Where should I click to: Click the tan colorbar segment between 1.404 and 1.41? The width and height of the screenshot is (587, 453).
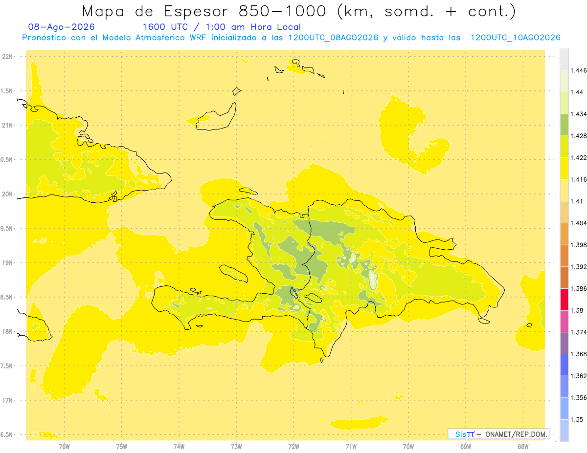click(x=564, y=212)
